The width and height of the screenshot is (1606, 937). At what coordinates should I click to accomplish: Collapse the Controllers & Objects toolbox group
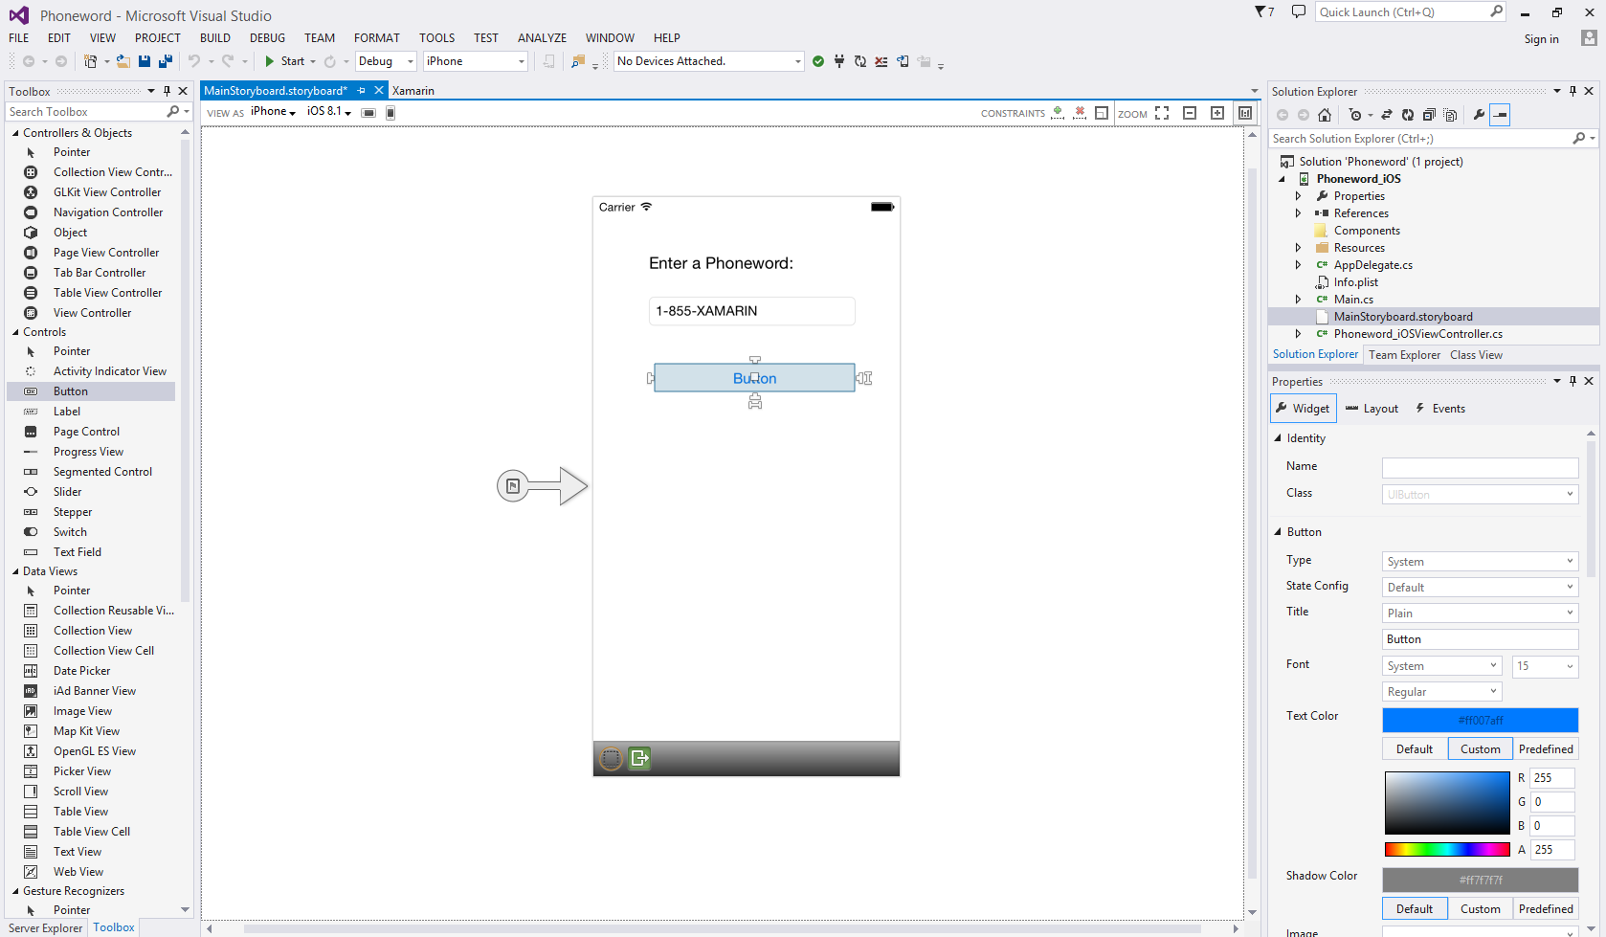click(x=15, y=133)
